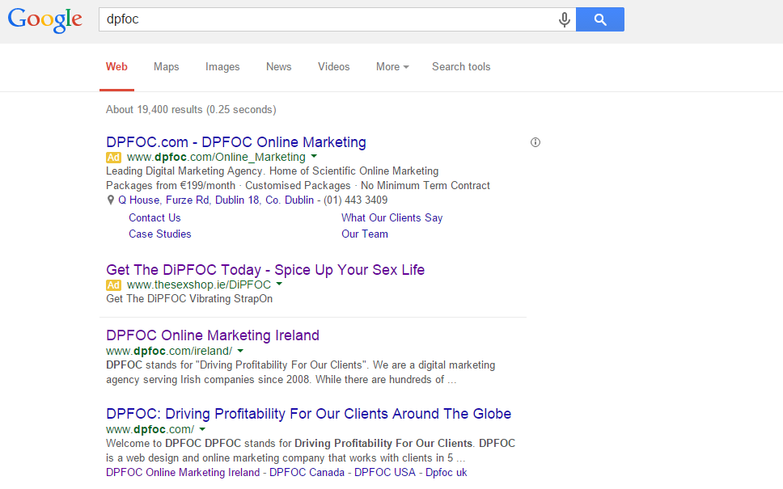Open What Our Clients Say sitelink
This screenshot has height=489, width=783.
[392, 218]
